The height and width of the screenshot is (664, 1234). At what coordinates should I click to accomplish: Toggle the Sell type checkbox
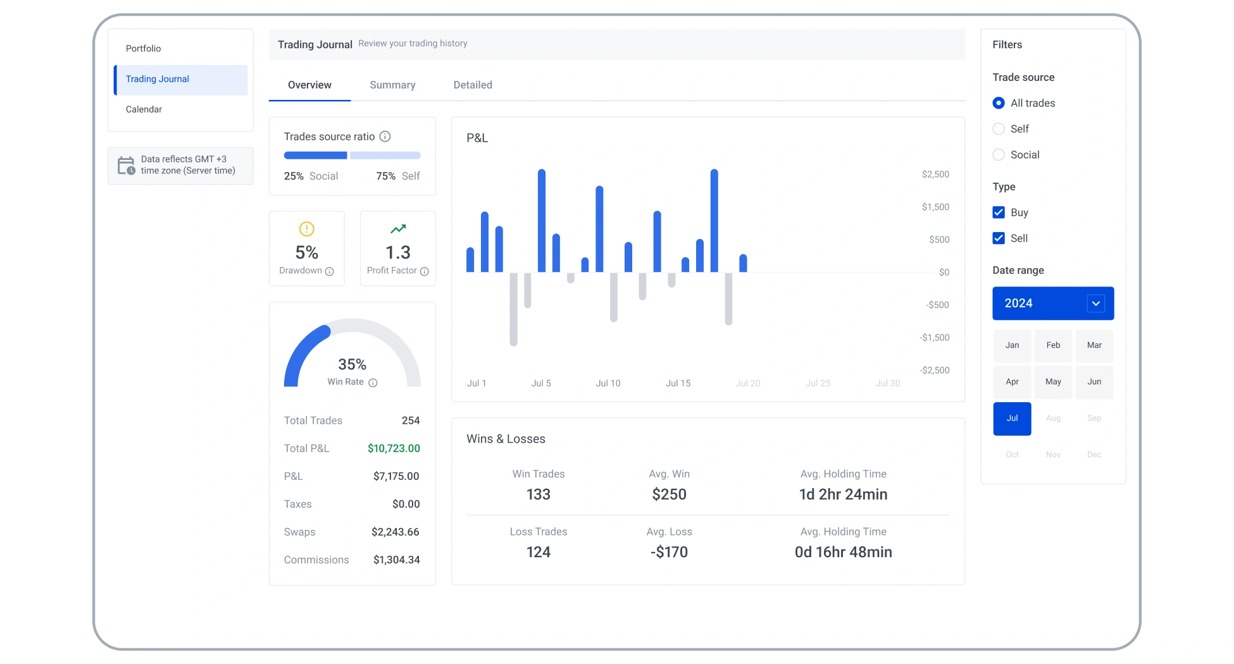[999, 238]
